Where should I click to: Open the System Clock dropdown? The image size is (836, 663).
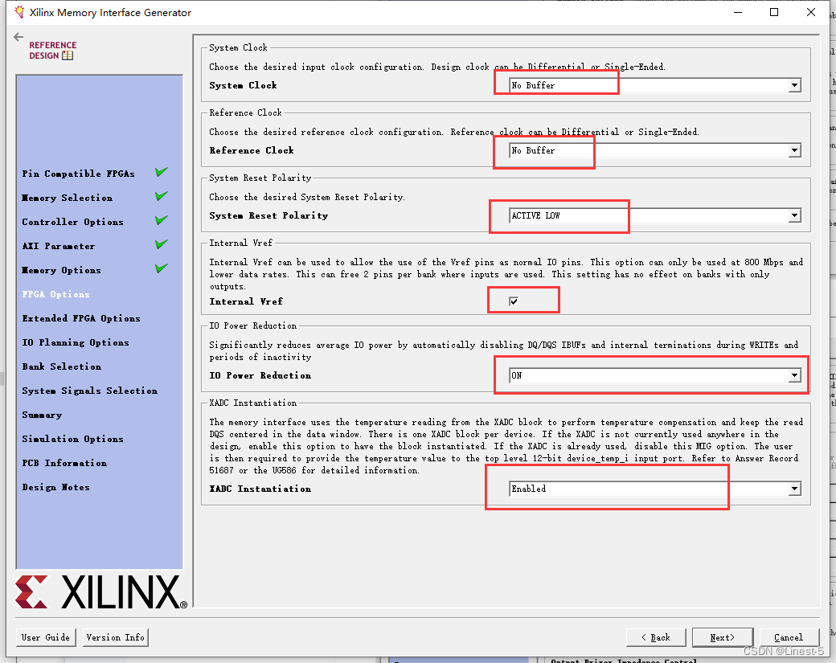(655, 85)
